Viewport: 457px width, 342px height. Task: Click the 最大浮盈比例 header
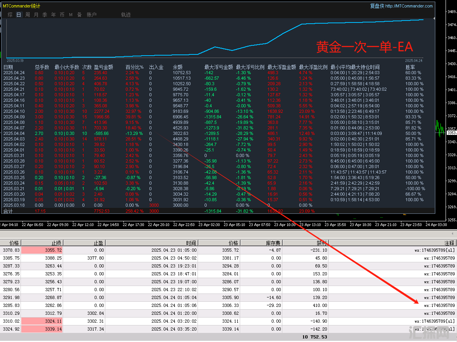pyautogui.click(x=313, y=67)
